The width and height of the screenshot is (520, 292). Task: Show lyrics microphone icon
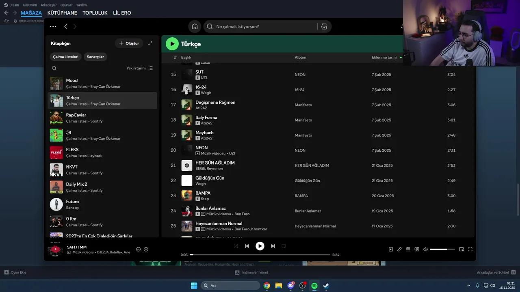[x=399, y=249]
